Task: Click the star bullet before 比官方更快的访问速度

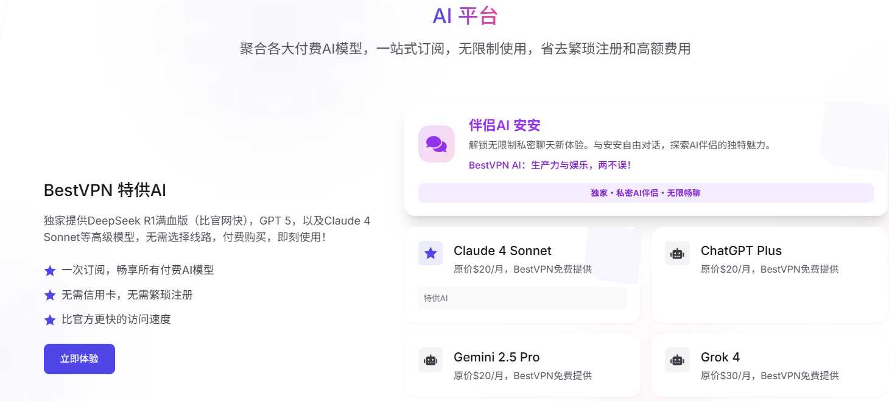Action: click(49, 319)
